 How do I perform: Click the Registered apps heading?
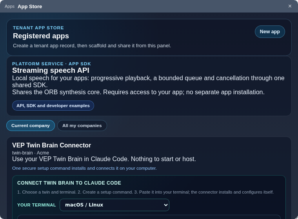coord(41,36)
